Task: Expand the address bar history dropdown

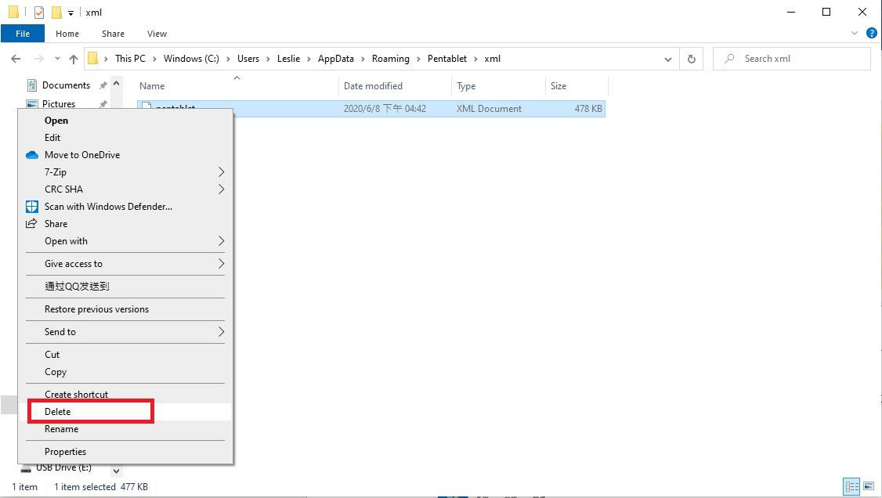Action: click(x=667, y=59)
